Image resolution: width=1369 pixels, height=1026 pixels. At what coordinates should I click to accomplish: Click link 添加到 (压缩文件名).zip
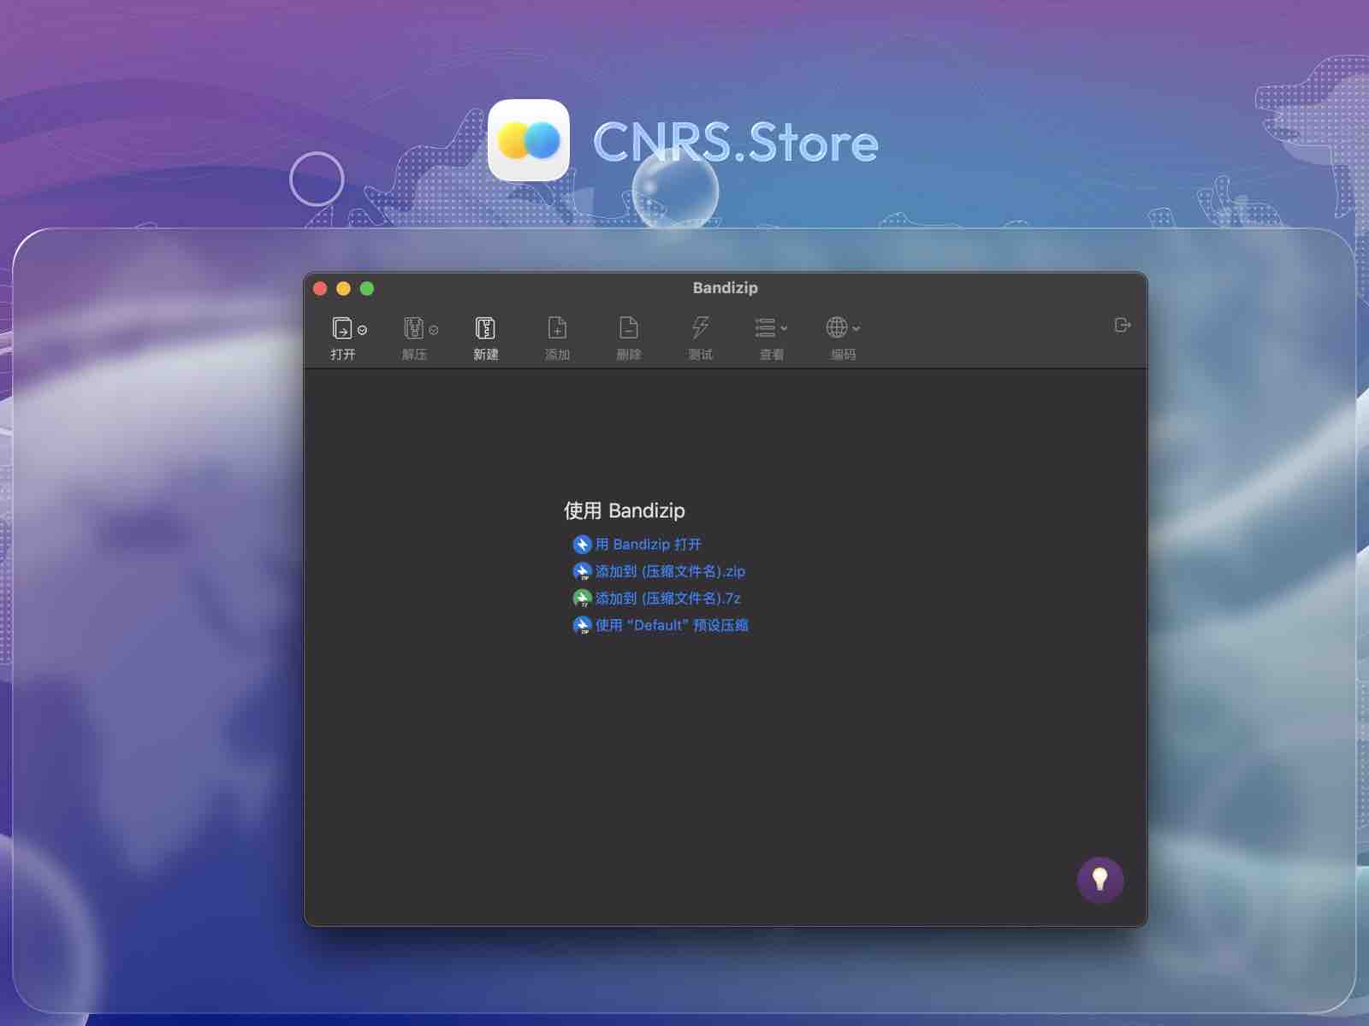tap(670, 571)
